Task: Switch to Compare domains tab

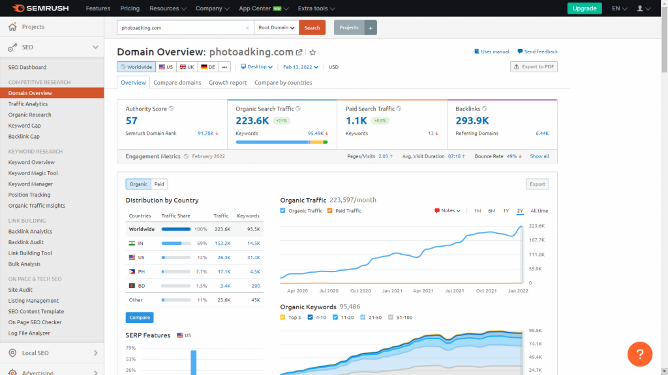Action: [x=177, y=83]
